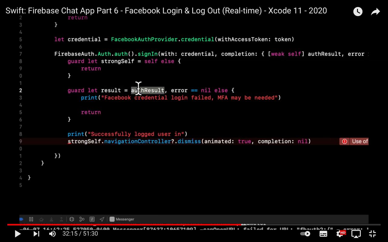The width and height of the screenshot is (388, 242).
Task: Click Xcode environment overrides icon
Action: pyautogui.click(x=92, y=219)
